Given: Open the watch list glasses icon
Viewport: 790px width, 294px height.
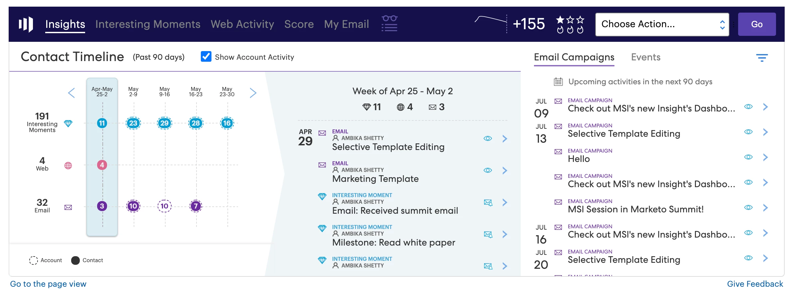Looking at the screenshot, I should click(389, 24).
